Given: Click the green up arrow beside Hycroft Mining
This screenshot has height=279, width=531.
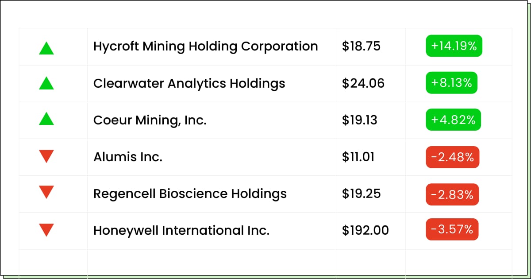Looking at the screenshot, I should click(x=46, y=48).
